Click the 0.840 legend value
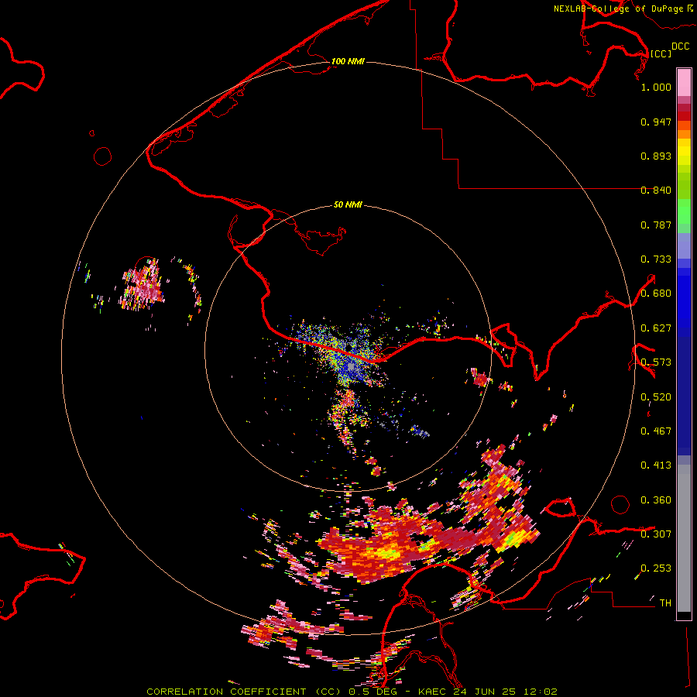This screenshot has height=697, width=697. (x=656, y=191)
